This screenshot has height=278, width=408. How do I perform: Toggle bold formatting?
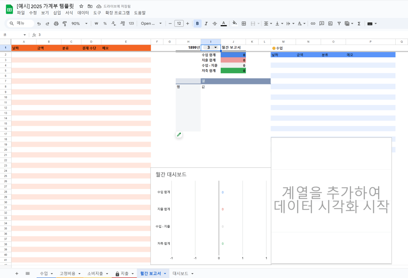197,23
